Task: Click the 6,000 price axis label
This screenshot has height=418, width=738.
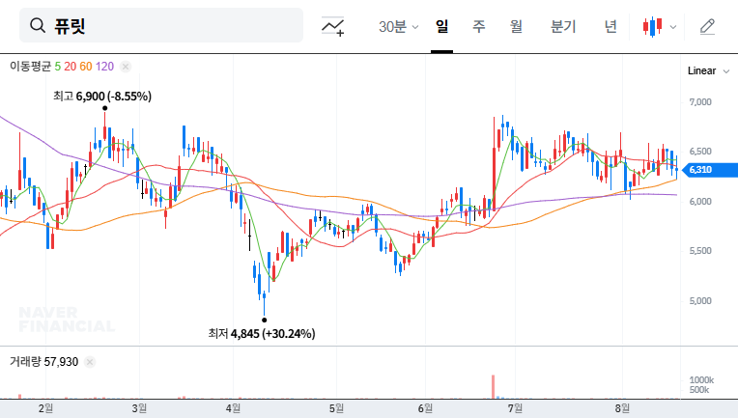Action: [x=700, y=201]
